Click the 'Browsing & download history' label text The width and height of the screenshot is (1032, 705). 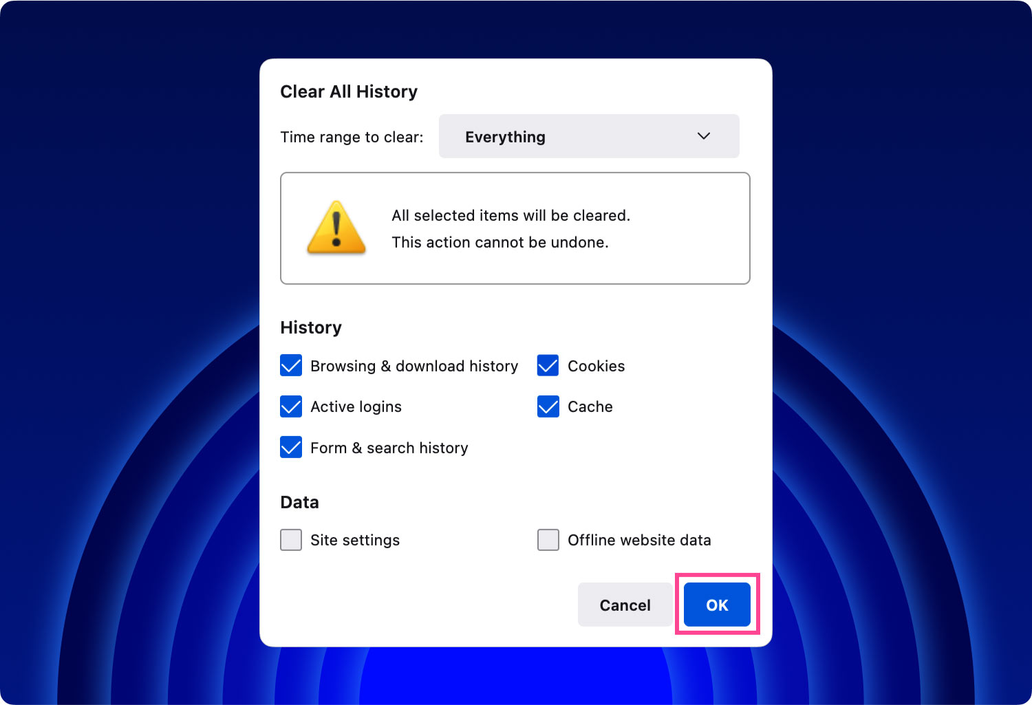pyautogui.click(x=414, y=366)
